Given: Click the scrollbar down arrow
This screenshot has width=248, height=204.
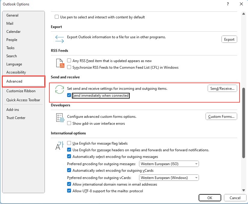Looking at the screenshot, I should coord(243,190).
